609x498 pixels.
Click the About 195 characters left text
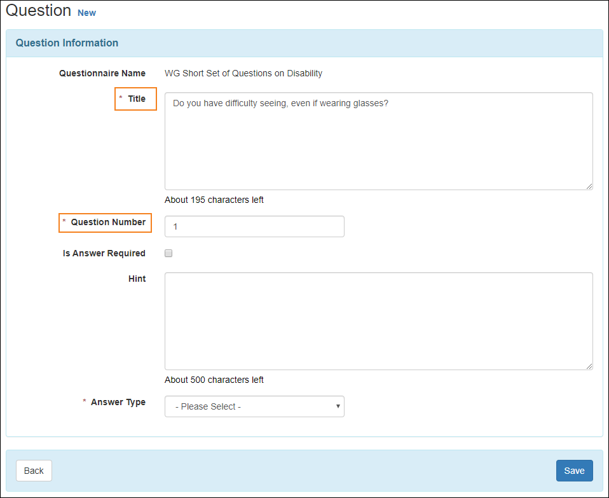[x=214, y=200]
